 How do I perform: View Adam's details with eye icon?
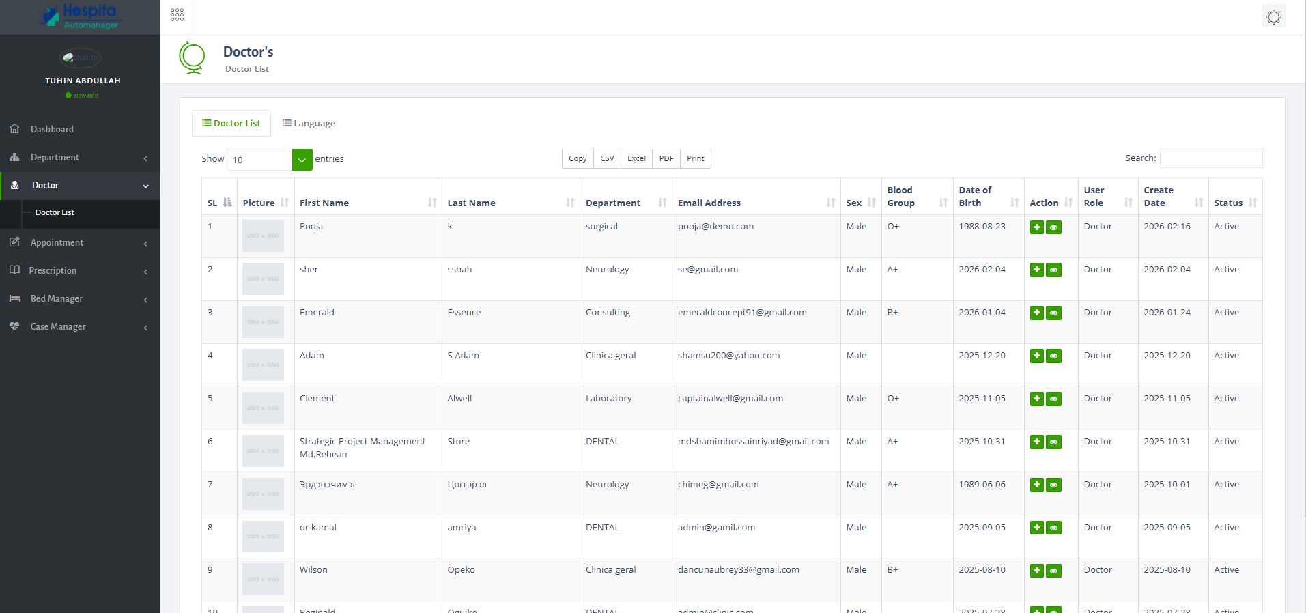coord(1054,356)
